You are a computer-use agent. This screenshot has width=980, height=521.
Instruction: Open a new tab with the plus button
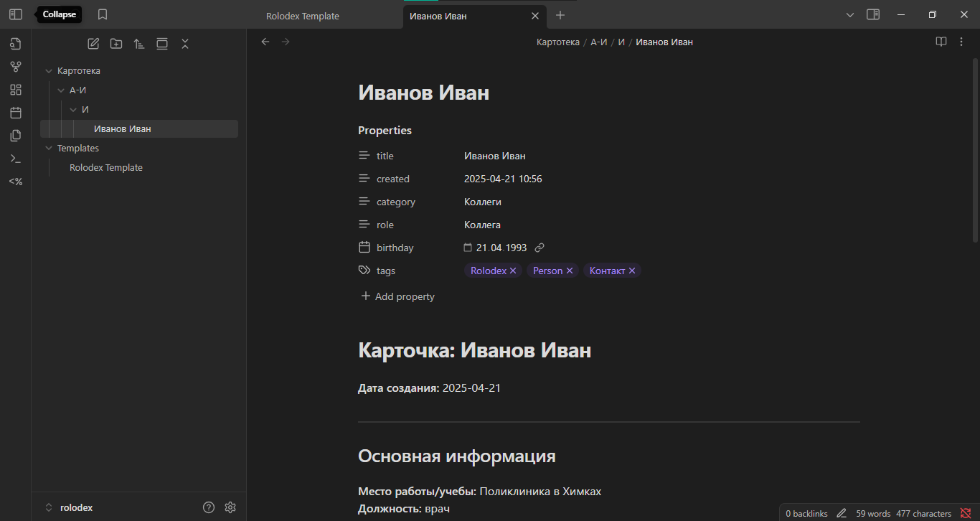tap(560, 15)
